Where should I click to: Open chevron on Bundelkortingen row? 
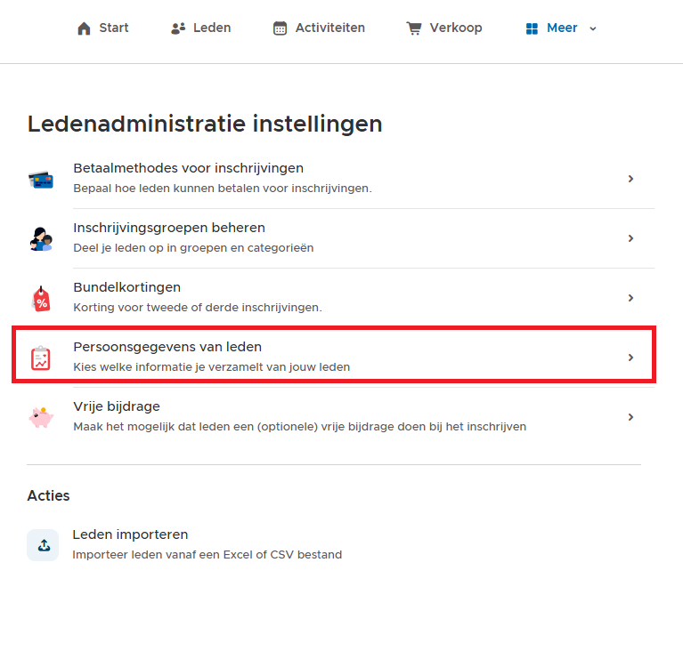[630, 298]
